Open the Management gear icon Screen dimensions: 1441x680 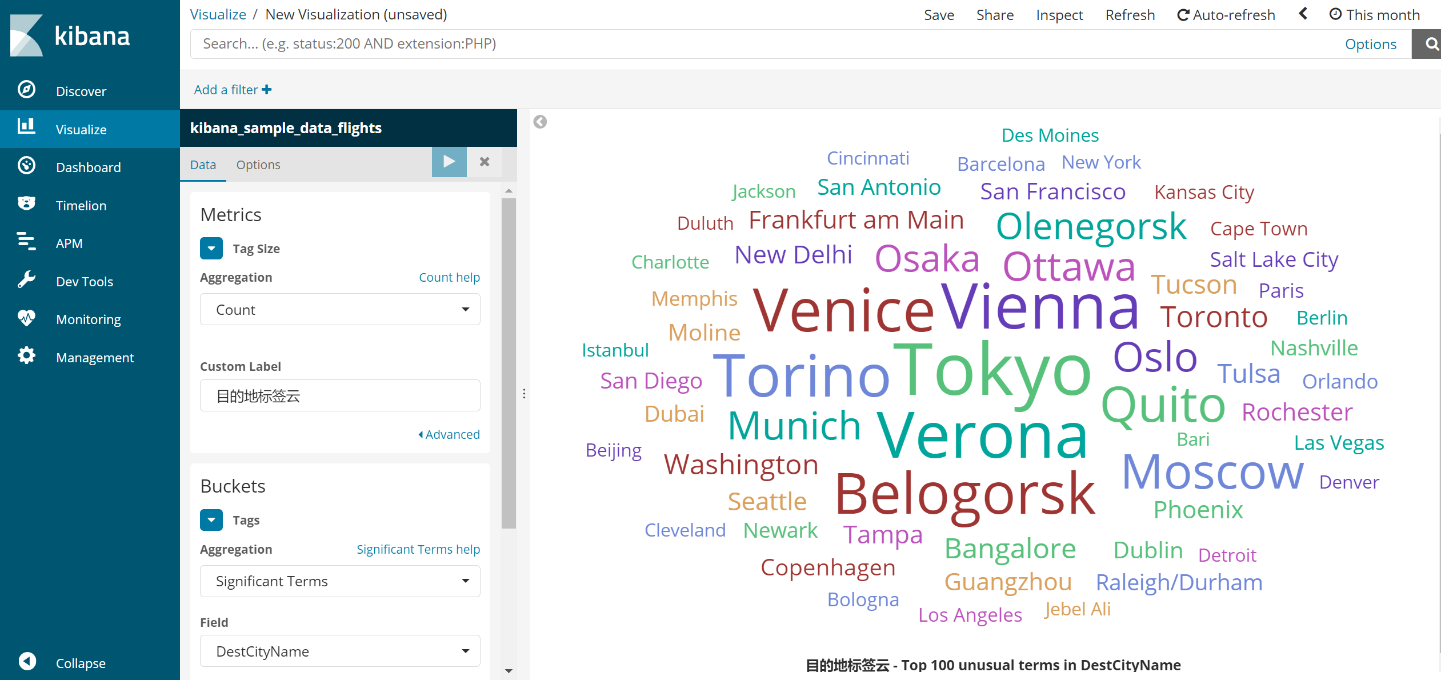pyautogui.click(x=26, y=356)
